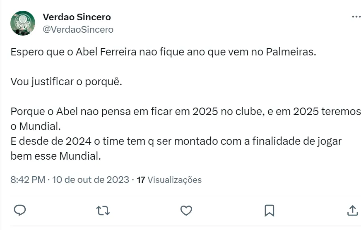This screenshot has width=361, height=230.
Task: Click the text "bem esse Mundial."
Action: [56, 156]
